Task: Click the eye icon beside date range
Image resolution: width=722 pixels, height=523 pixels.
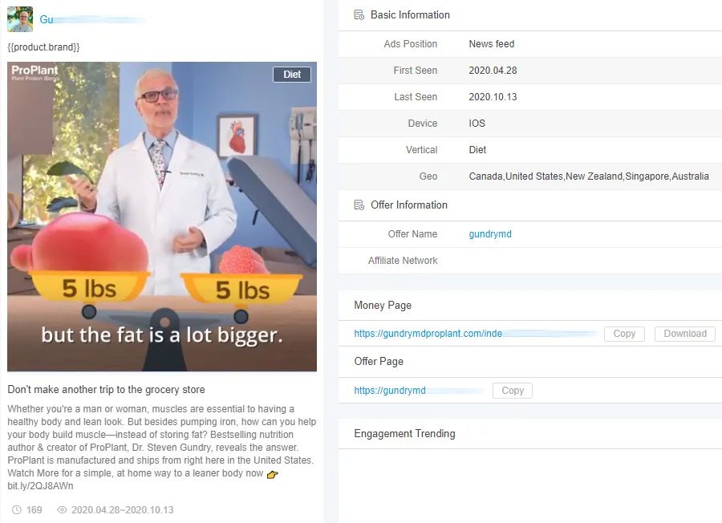Action: (x=62, y=509)
